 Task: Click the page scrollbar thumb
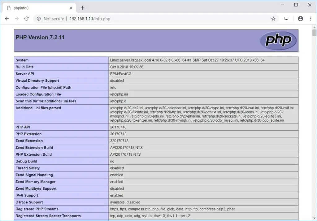point(314,32)
